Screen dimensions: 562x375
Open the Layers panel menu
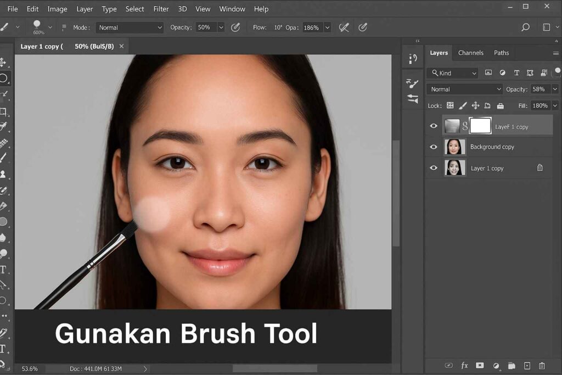(x=555, y=53)
